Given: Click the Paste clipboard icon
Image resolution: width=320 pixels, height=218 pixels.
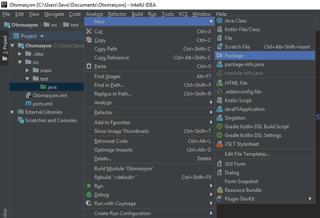Looking at the screenshot, I should (x=89, y=66).
